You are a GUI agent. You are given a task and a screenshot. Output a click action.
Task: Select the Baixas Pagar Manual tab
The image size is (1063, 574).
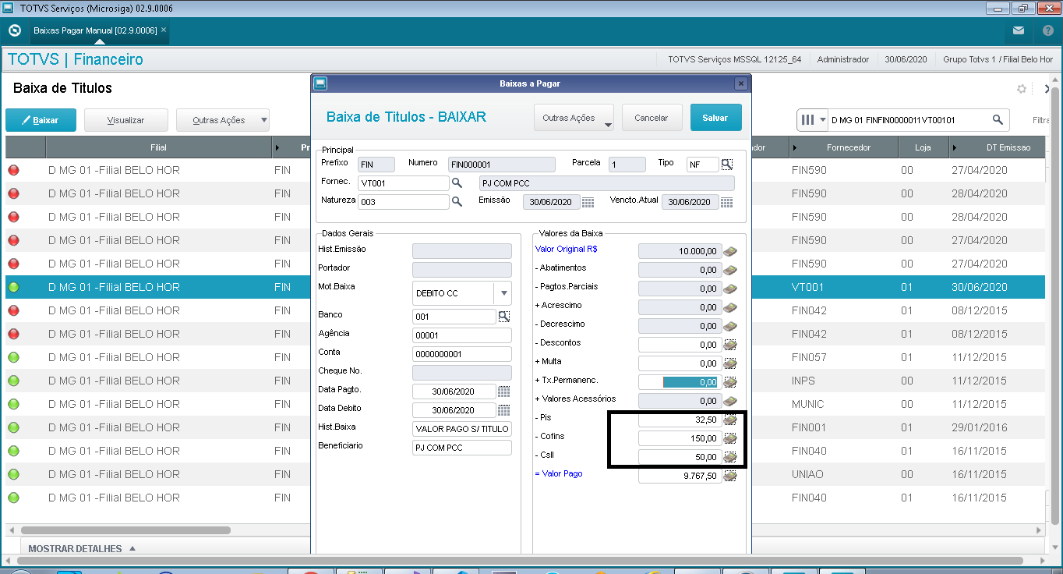(95, 30)
